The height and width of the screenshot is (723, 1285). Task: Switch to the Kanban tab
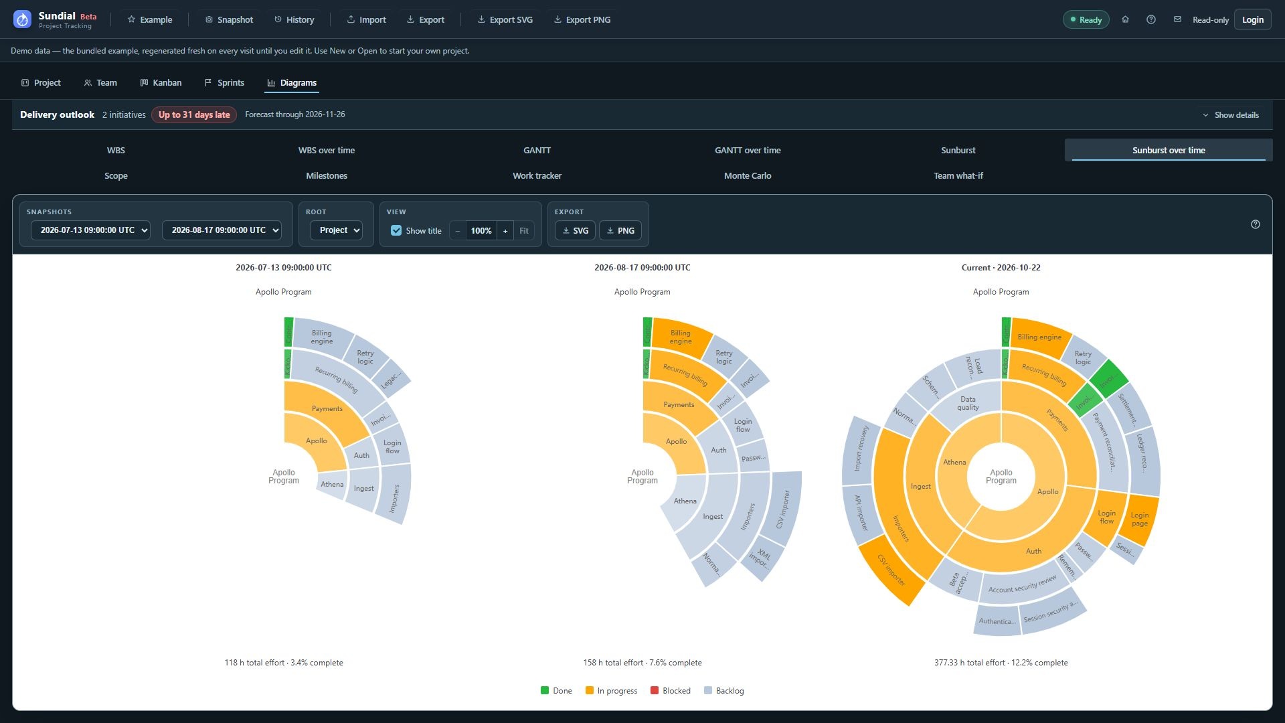tap(161, 82)
